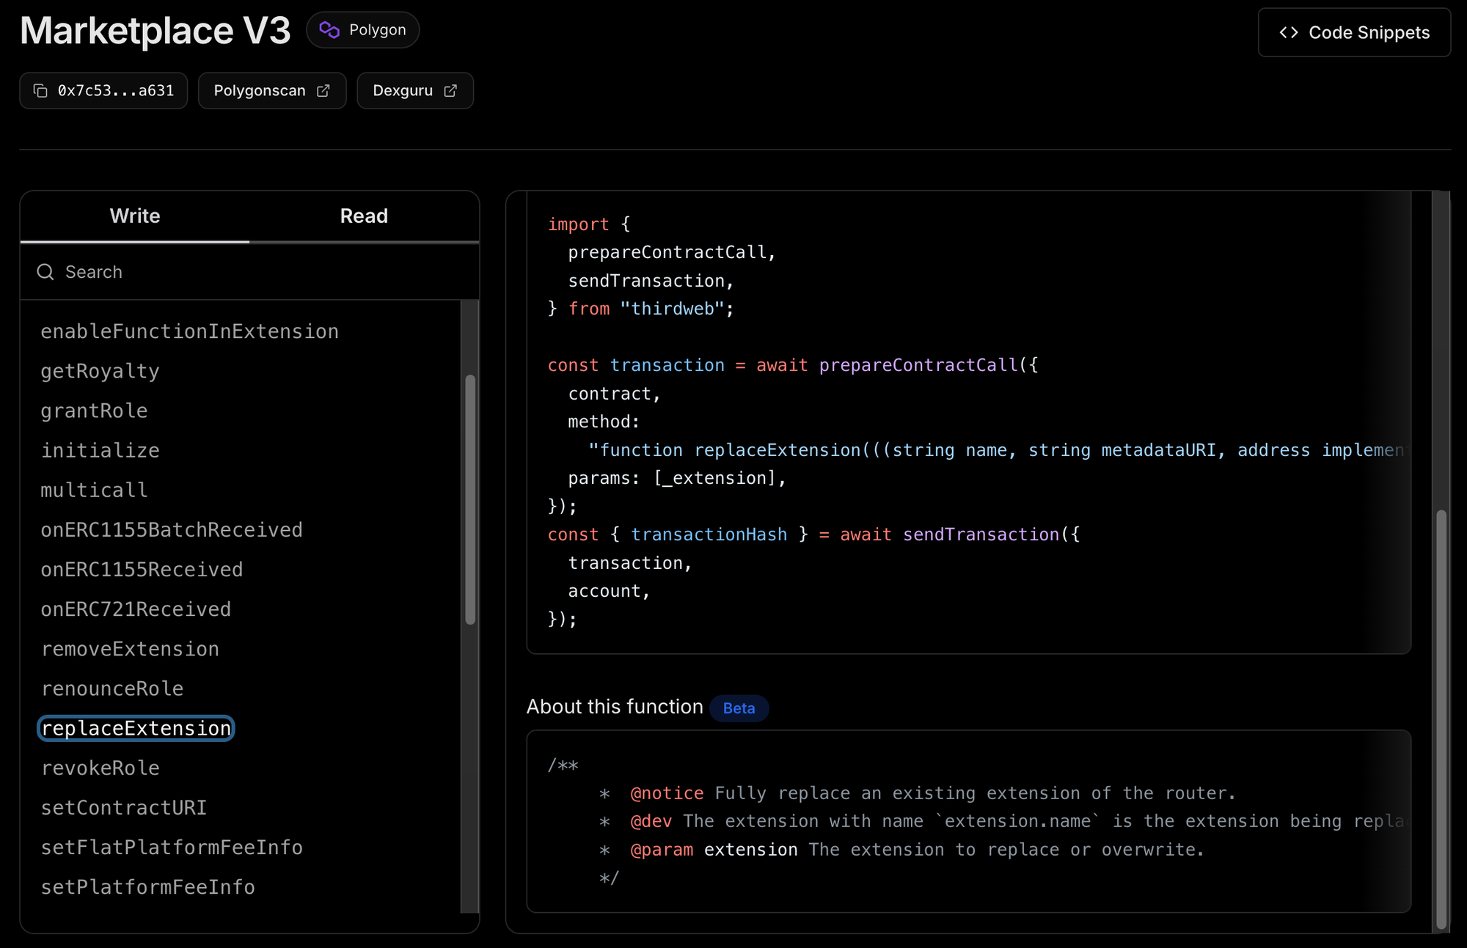Viewport: 1467px width, 948px height.
Task: Choose the multicall function
Action: [x=95, y=490]
